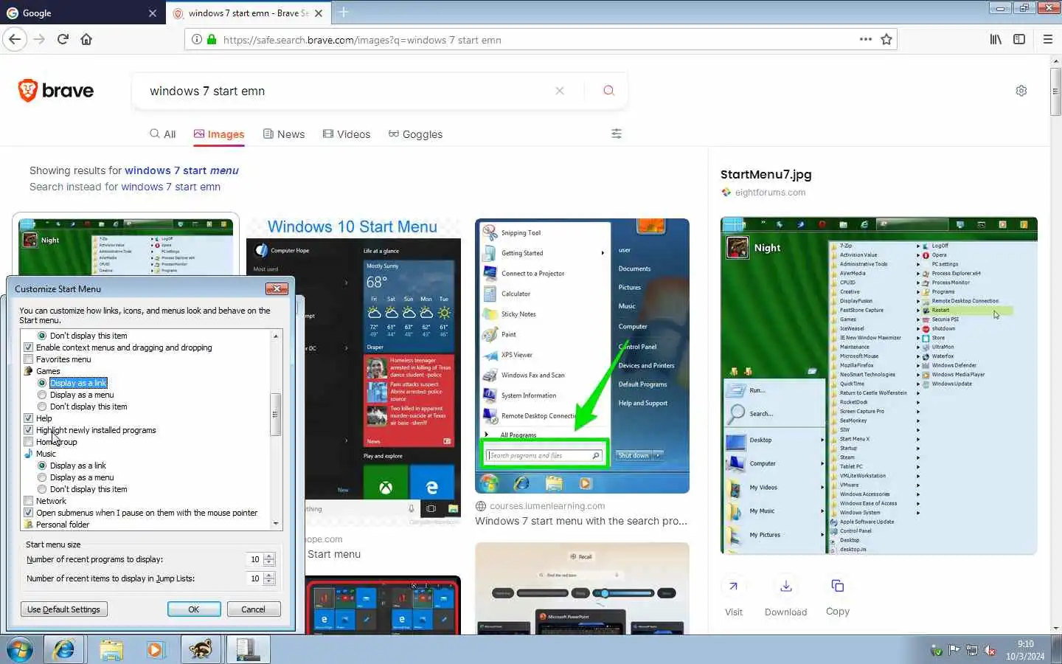Click the magnifier search button

(x=608, y=90)
